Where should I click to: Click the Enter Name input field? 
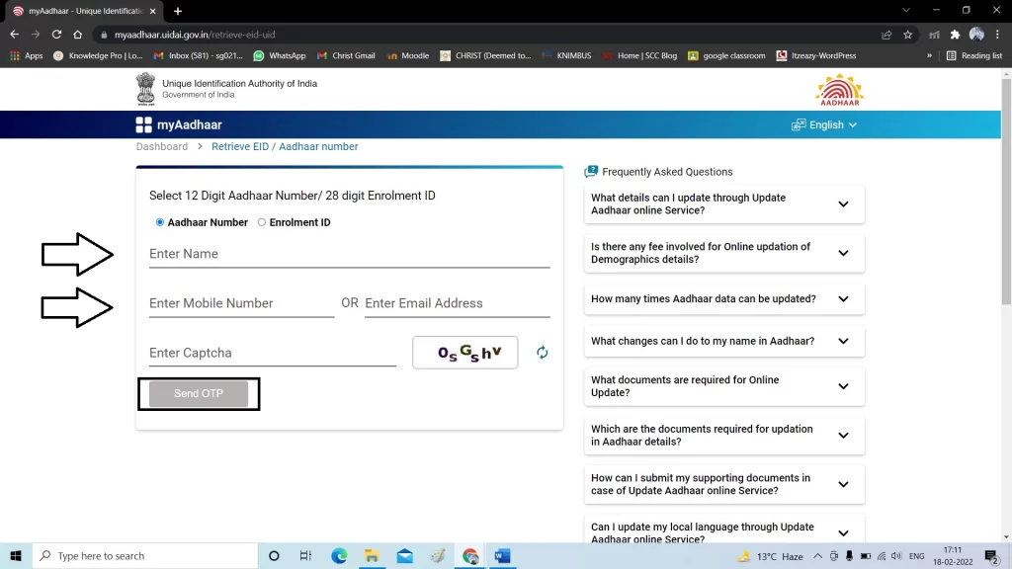click(349, 254)
